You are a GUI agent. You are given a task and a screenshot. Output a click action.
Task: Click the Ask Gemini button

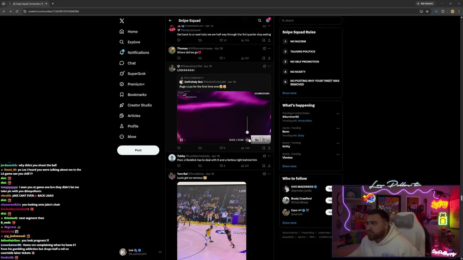coord(425,4)
